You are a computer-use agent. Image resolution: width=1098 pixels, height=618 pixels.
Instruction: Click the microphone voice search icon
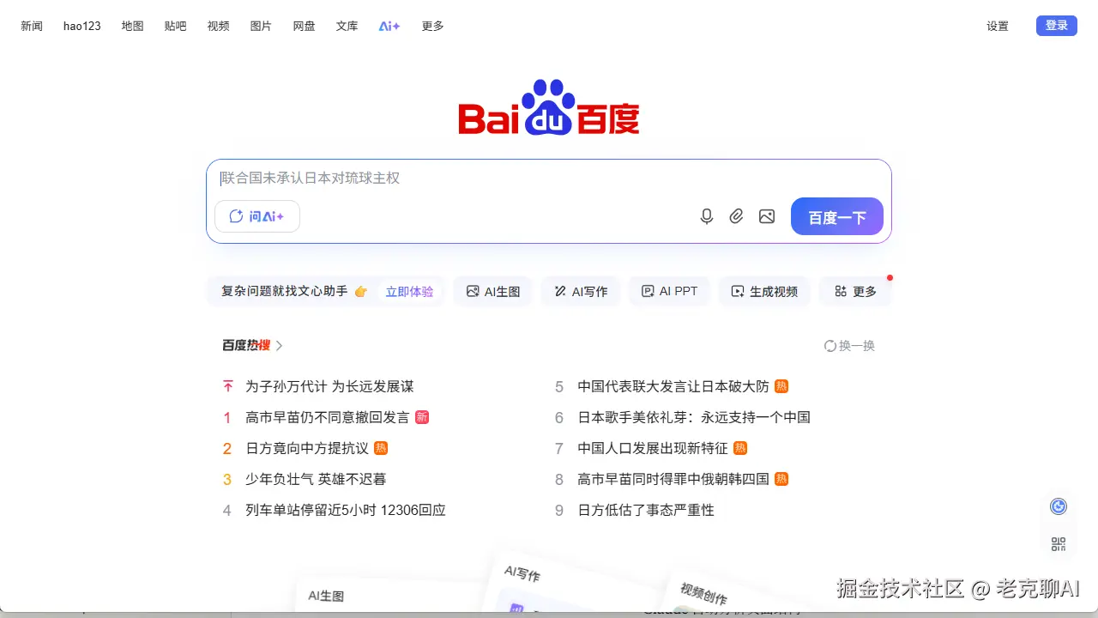point(707,216)
